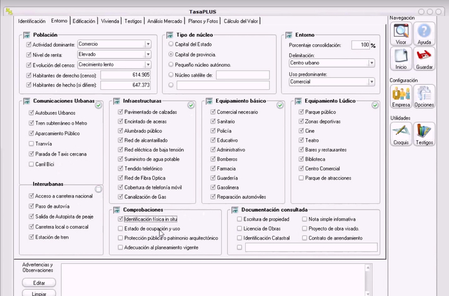
Task: Check Adecuación al planeamiento vigente
Action: click(x=120, y=247)
